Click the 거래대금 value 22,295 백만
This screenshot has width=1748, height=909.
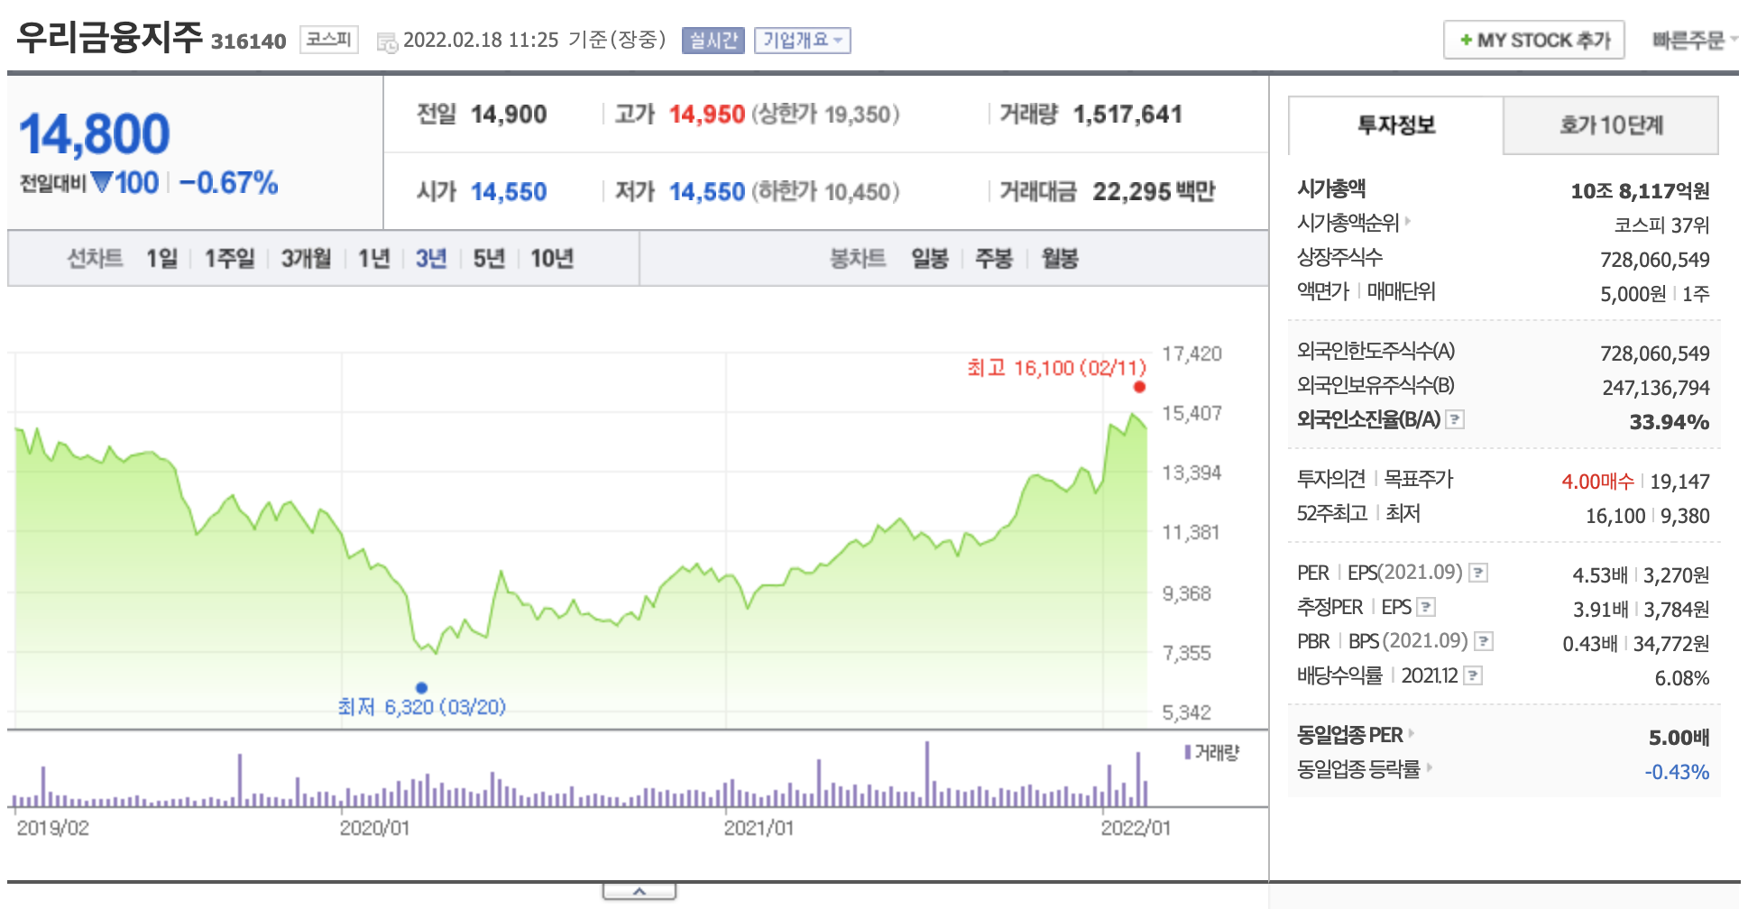(1154, 191)
